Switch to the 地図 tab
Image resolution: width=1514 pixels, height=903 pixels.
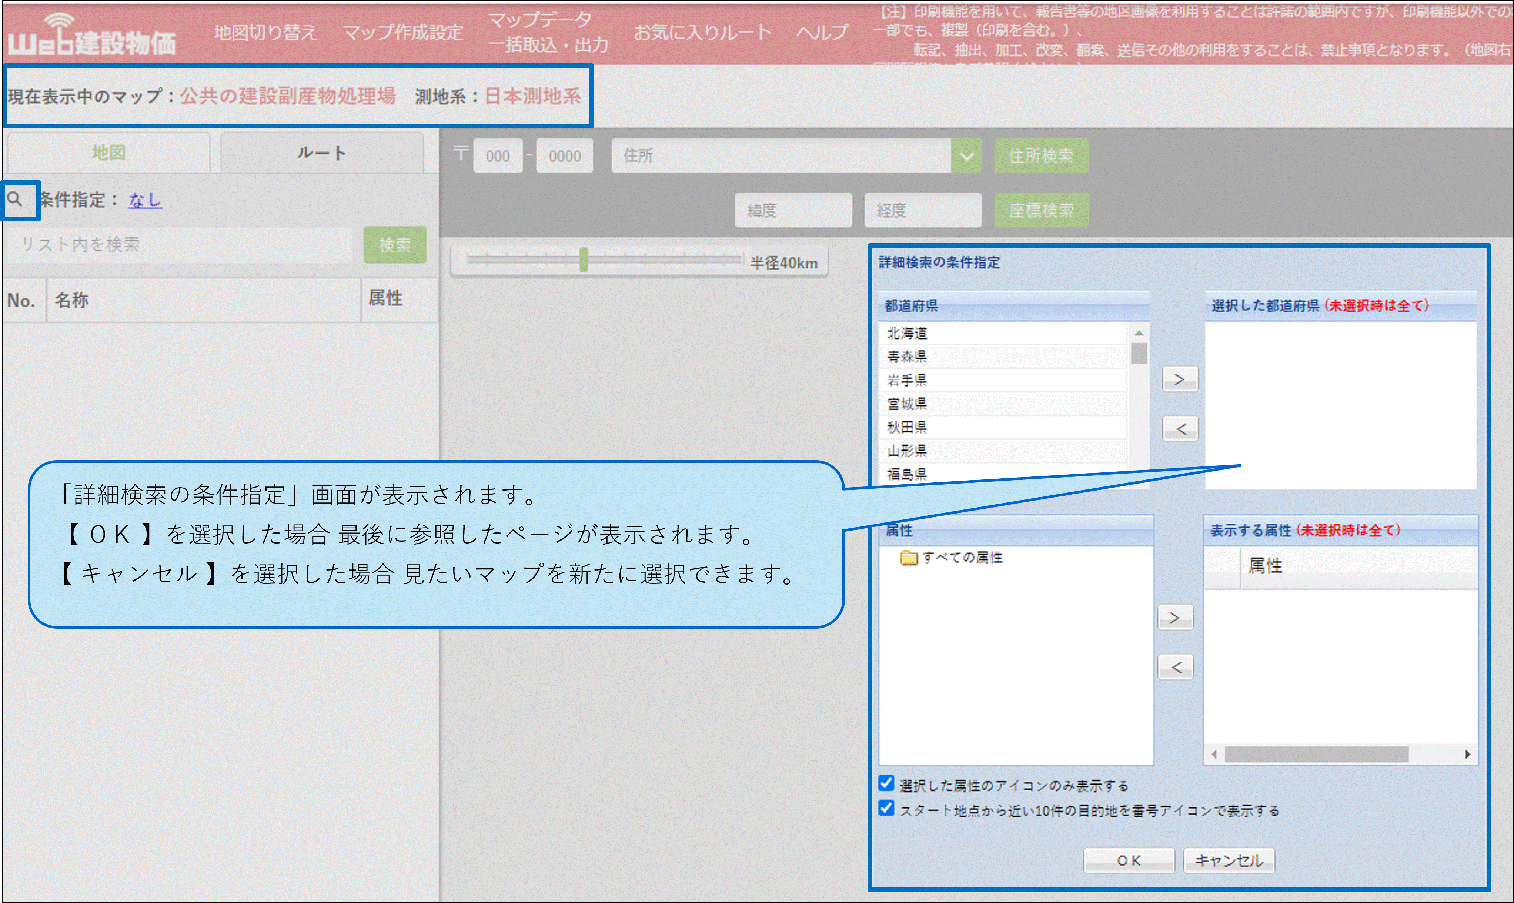coord(109,153)
